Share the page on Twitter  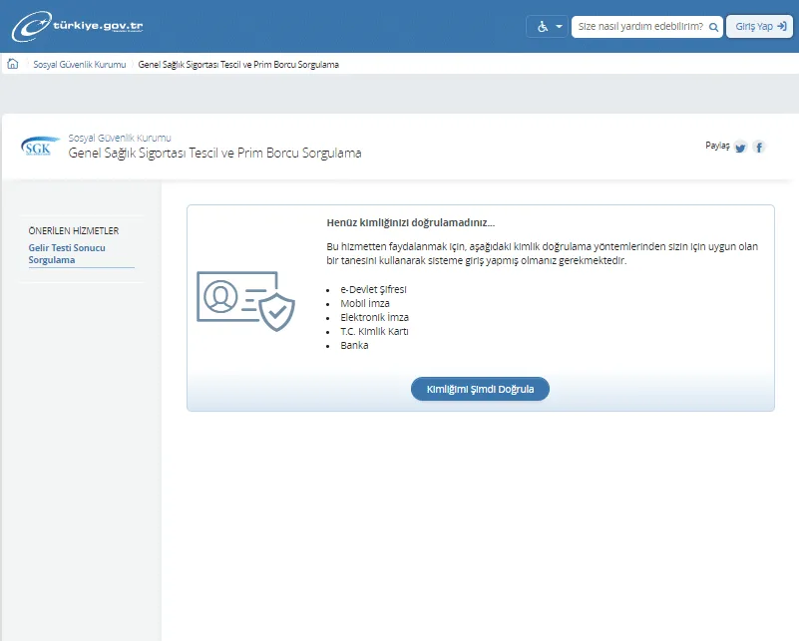(740, 148)
